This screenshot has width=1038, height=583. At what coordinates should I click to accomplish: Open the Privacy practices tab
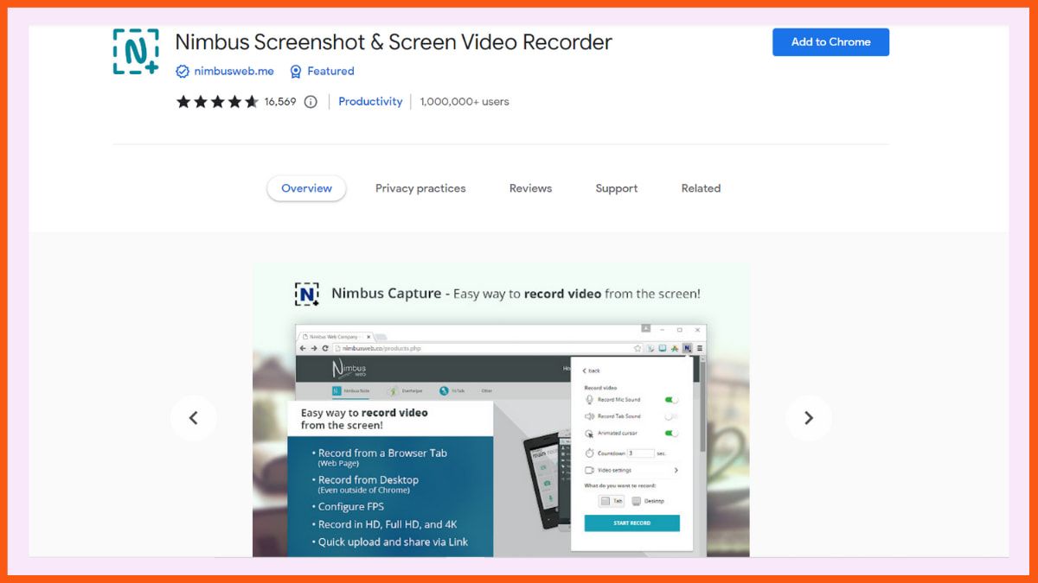[420, 188]
